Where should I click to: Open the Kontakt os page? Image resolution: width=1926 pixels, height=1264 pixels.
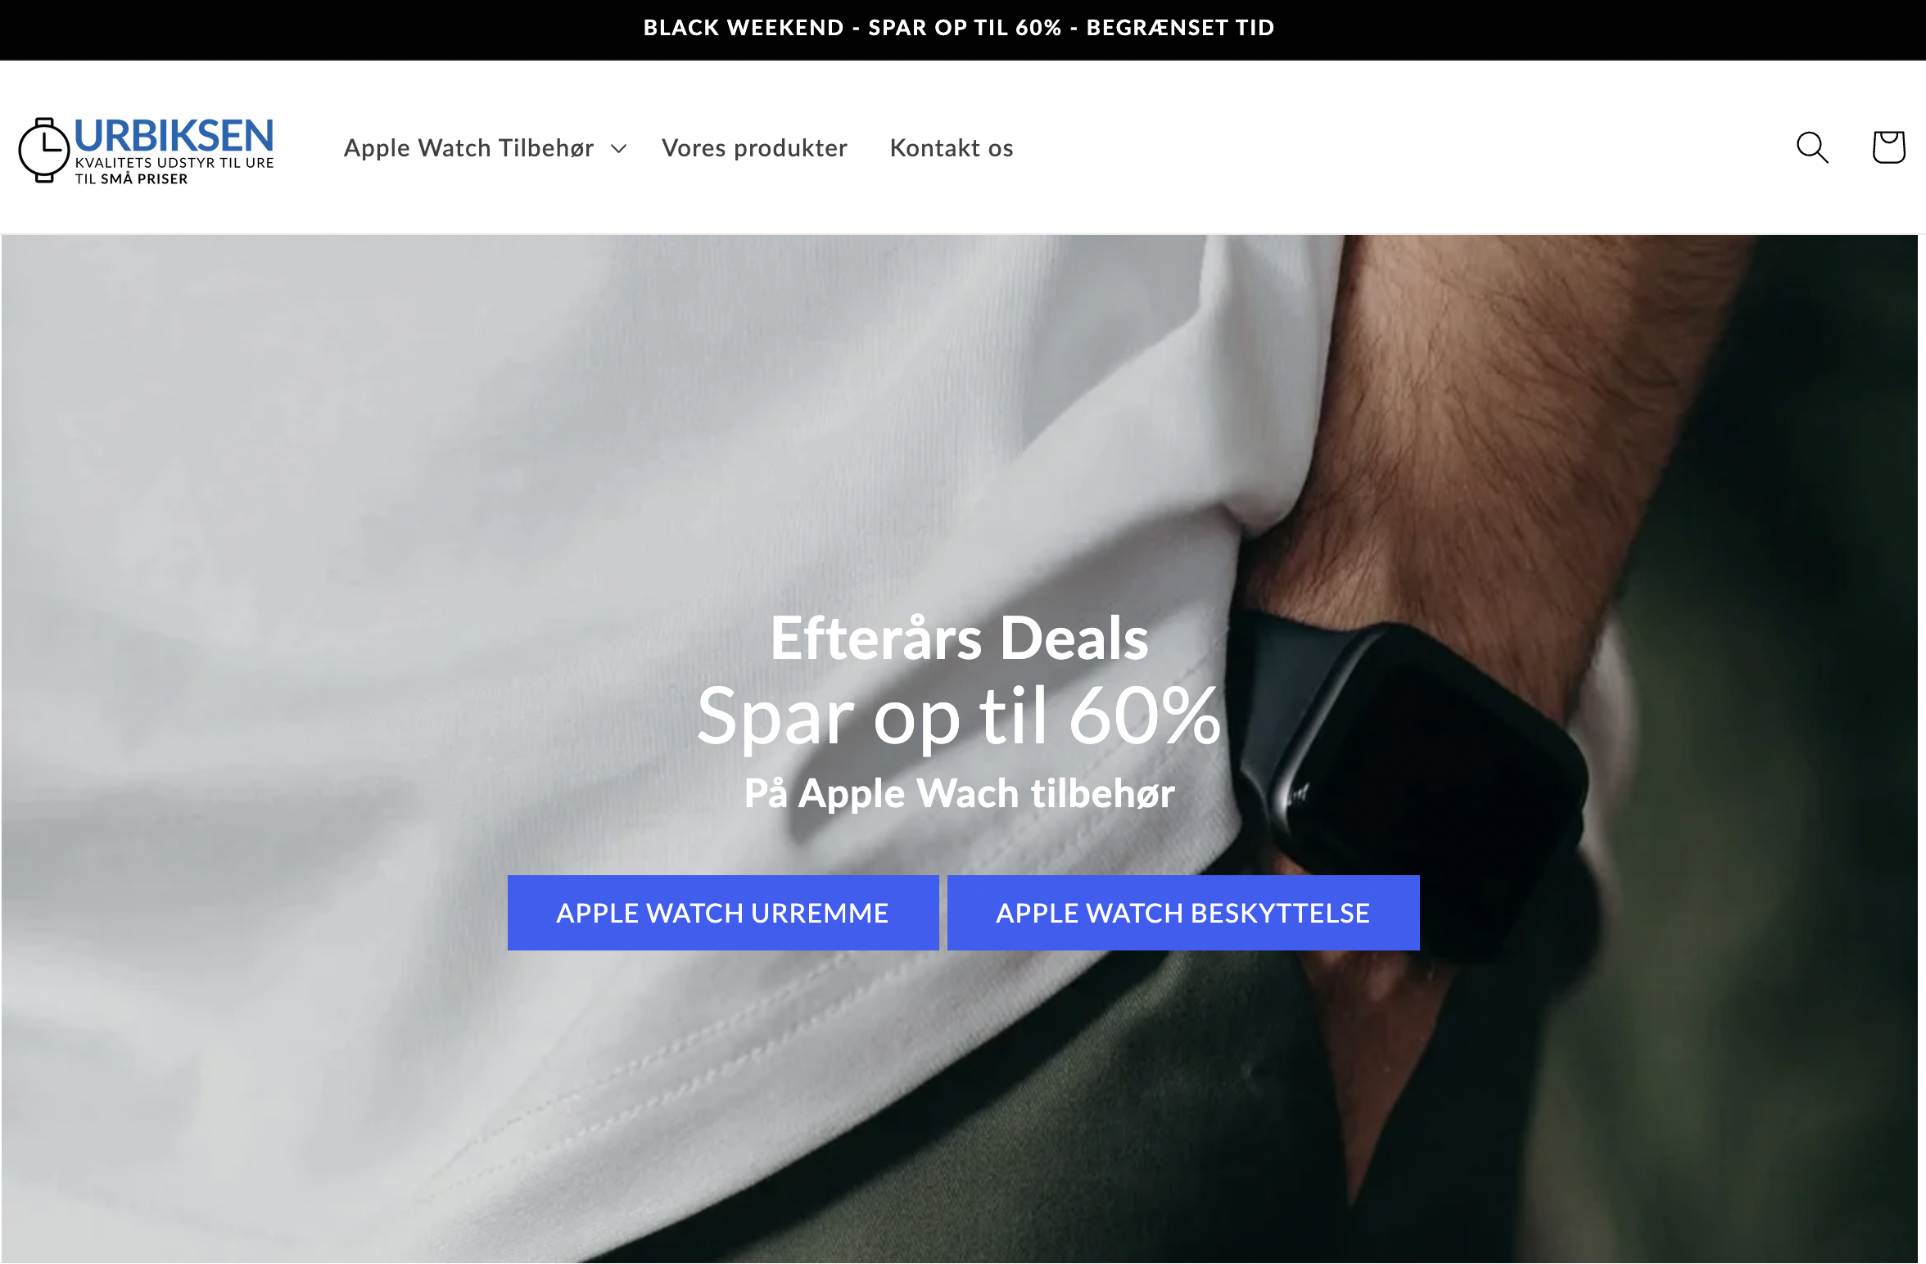point(952,148)
